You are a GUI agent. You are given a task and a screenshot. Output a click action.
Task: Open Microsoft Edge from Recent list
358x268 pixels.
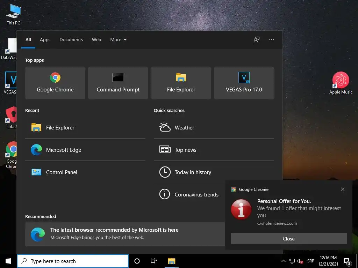point(85,150)
